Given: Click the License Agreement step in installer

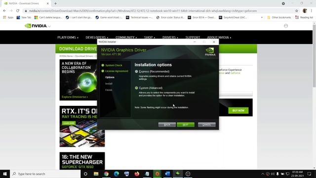Looking at the screenshot, I should 117,71.
